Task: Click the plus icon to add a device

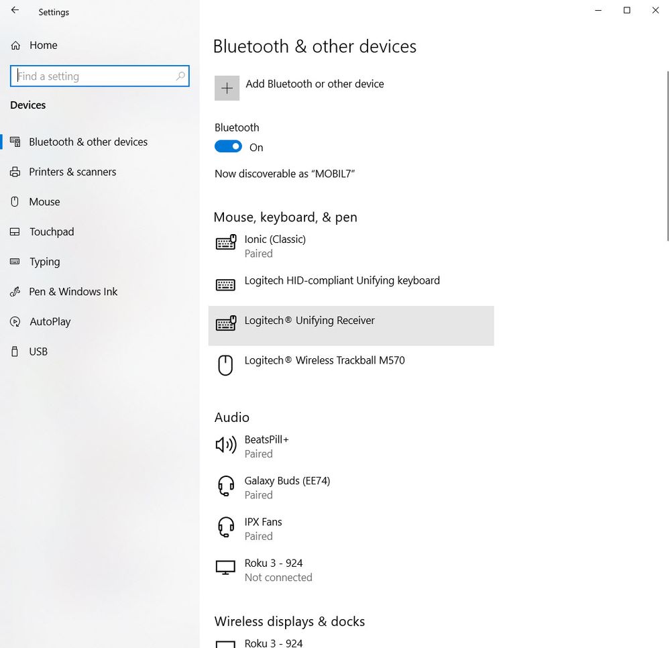Action: pyautogui.click(x=227, y=88)
